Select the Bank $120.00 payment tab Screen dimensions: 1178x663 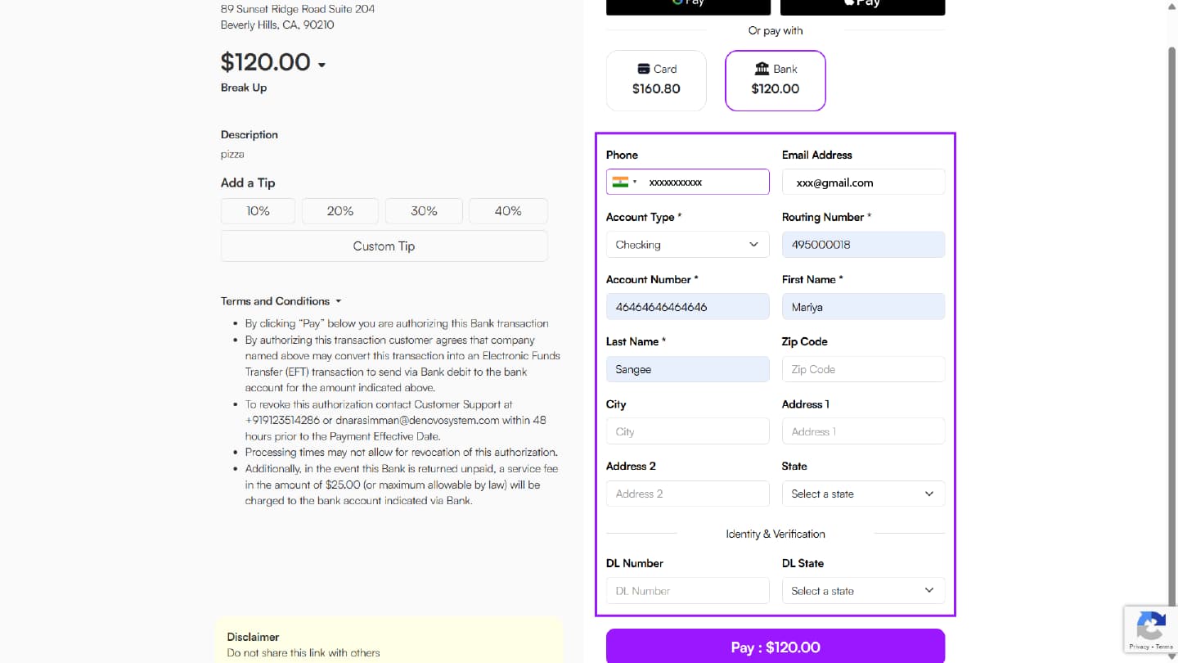tap(775, 80)
